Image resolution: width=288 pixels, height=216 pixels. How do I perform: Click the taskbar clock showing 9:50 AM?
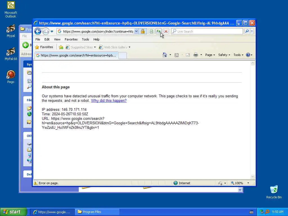278,212
